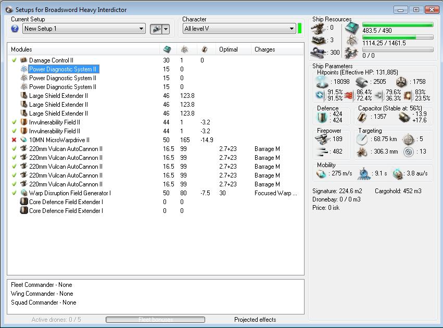The image size is (443, 328).
Task: Open the New Setup 1 dropdown
Action: pyautogui.click(x=84, y=29)
